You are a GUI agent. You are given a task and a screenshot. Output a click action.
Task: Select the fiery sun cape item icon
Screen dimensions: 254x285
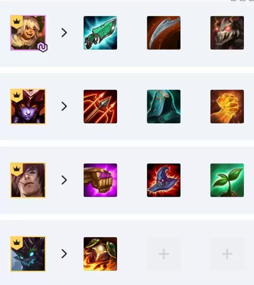click(100, 254)
